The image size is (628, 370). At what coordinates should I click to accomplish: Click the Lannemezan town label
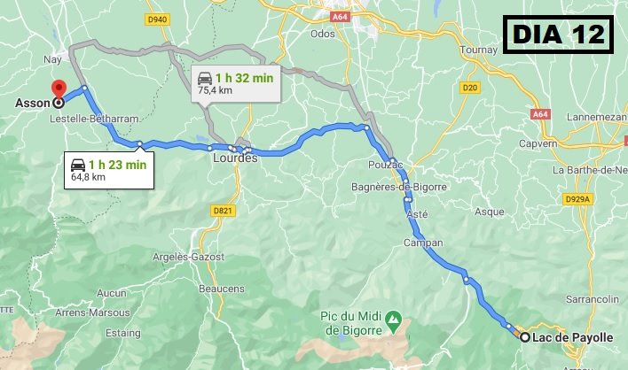point(597,117)
